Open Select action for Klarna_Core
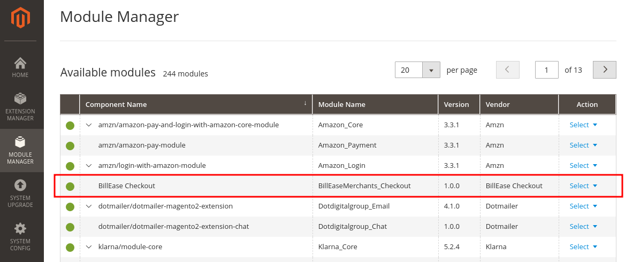This screenshot has width=625, height=262. [584, 246]
